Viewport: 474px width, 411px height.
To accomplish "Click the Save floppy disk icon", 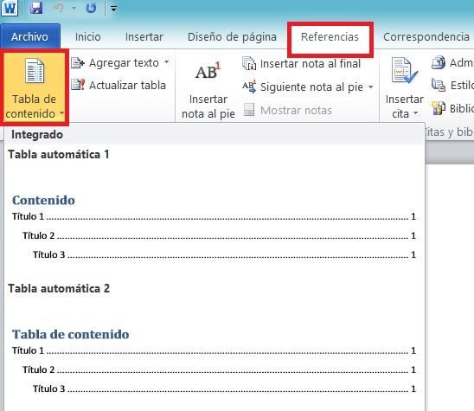I will coord(36,8).
